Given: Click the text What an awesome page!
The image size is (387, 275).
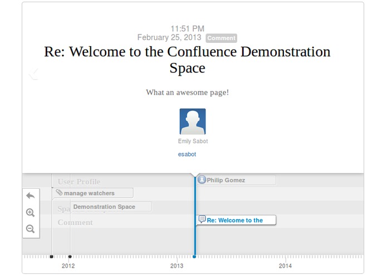Looking at the screenshot, I should click(187, 92).
